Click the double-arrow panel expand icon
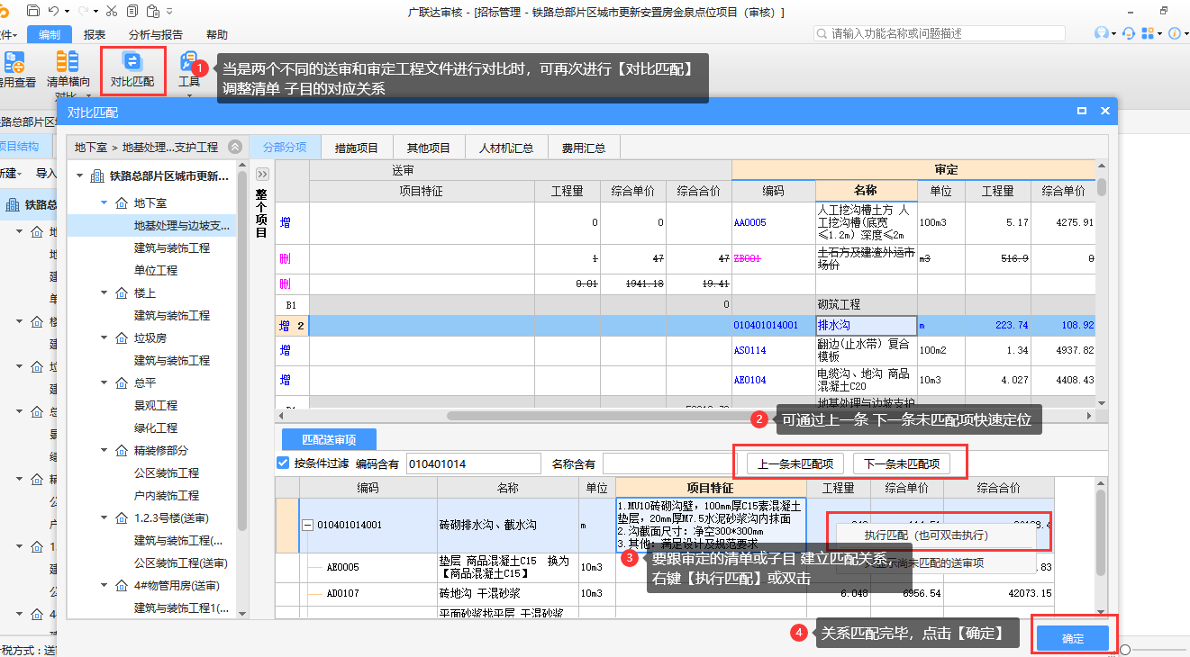The image size is (1190, 657). pyautogui.click(x=262, y=174)
